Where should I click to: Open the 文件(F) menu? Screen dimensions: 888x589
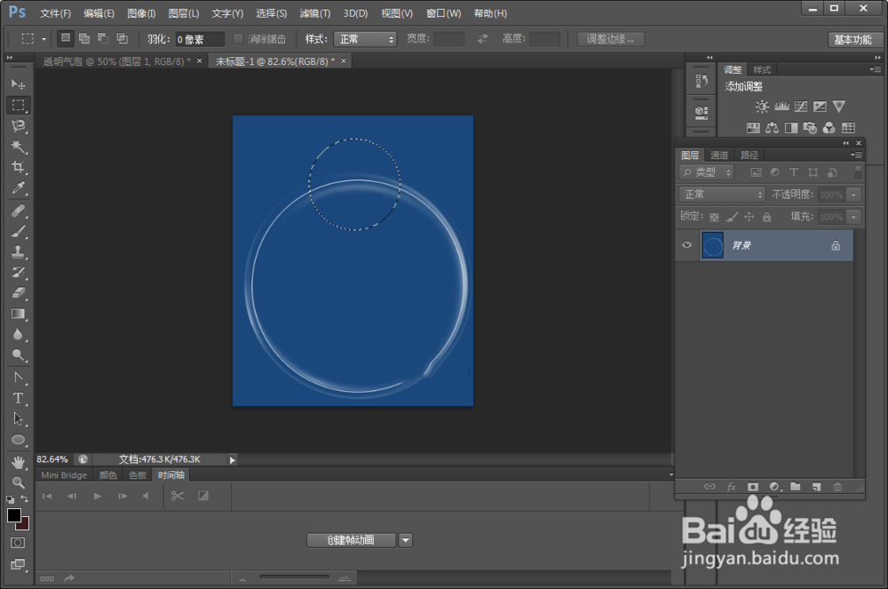coord(55,13)
